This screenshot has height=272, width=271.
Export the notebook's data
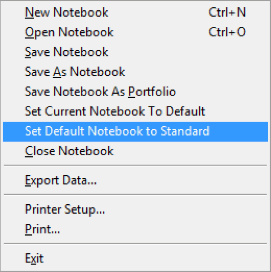point(61,181)
